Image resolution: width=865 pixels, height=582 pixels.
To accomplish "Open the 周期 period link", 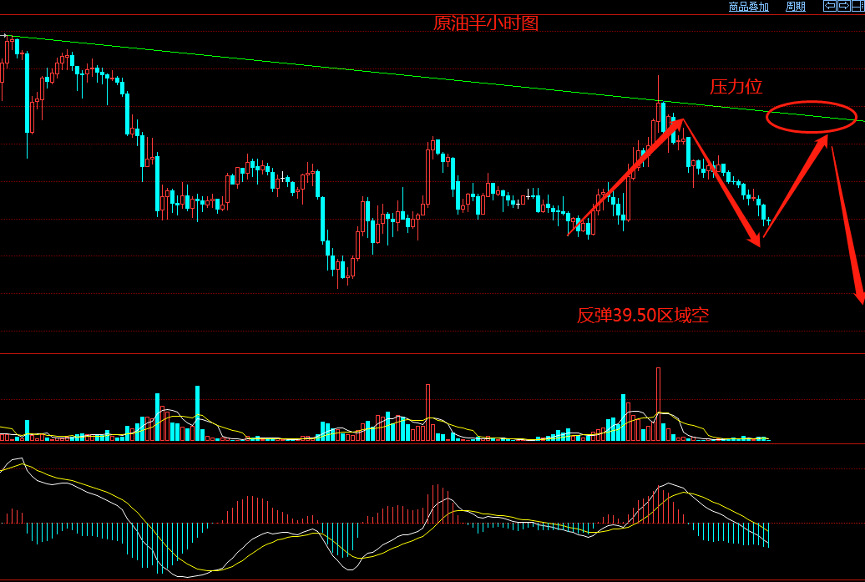I will click(796, 7).
